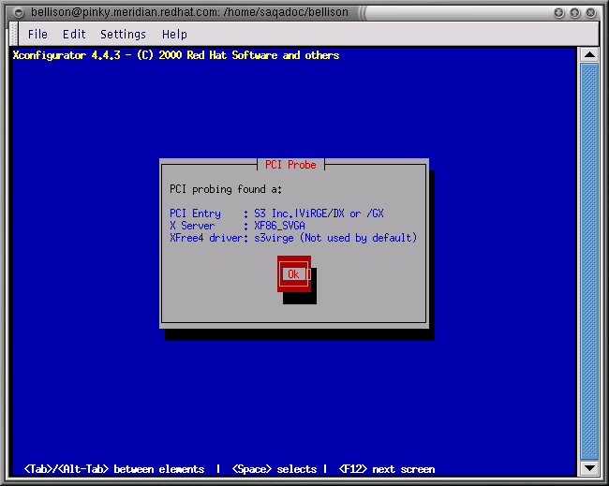Show the Help menu

click(174, 35)
